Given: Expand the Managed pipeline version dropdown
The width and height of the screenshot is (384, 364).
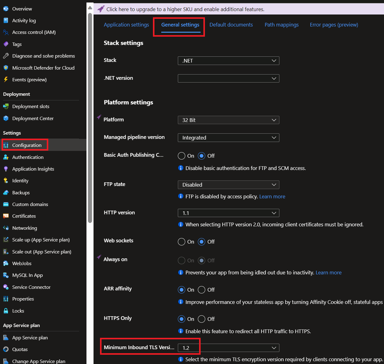Looking at the screenshot, I should click(229, 138).
